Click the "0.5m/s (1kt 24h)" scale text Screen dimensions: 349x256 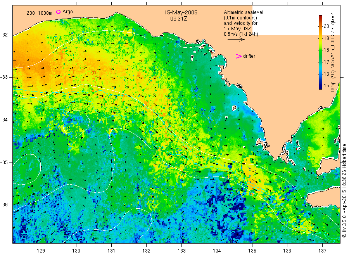click(x=241, y=34)
